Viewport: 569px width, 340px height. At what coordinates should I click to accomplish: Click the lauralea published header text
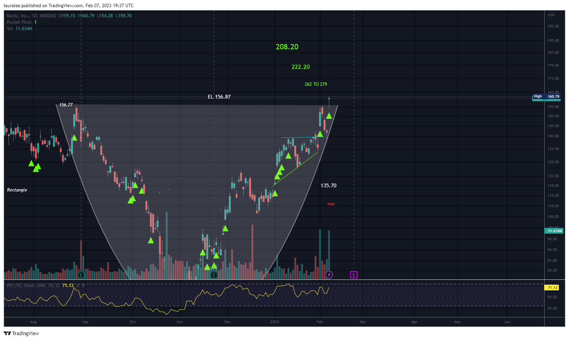pos(69,6)
